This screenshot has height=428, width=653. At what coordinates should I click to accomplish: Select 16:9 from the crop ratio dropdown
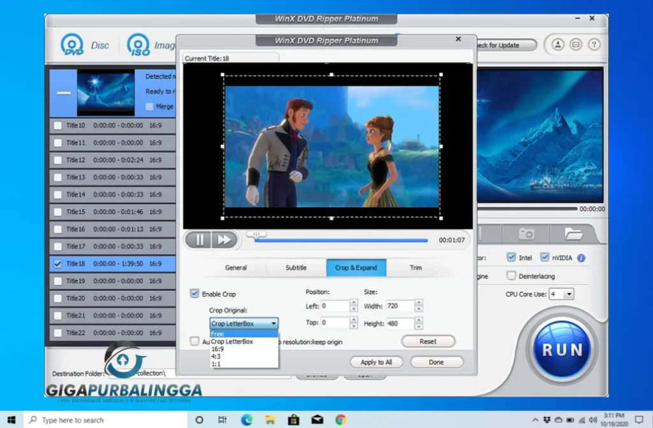point(219,350)
